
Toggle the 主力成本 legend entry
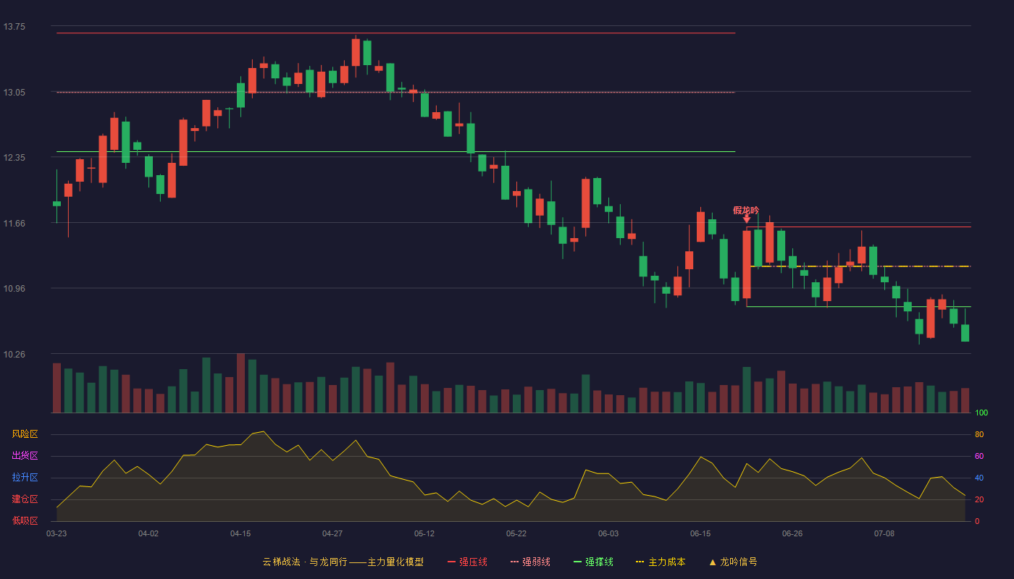(x=661, y=562)
